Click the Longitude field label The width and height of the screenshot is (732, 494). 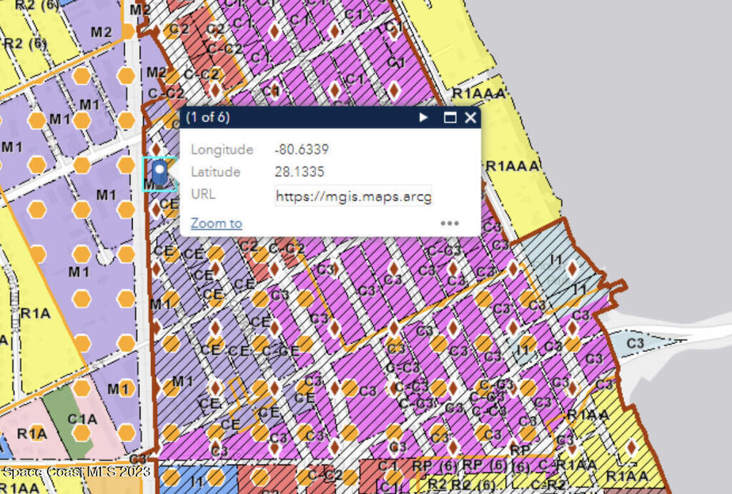[x=222, y=150]
